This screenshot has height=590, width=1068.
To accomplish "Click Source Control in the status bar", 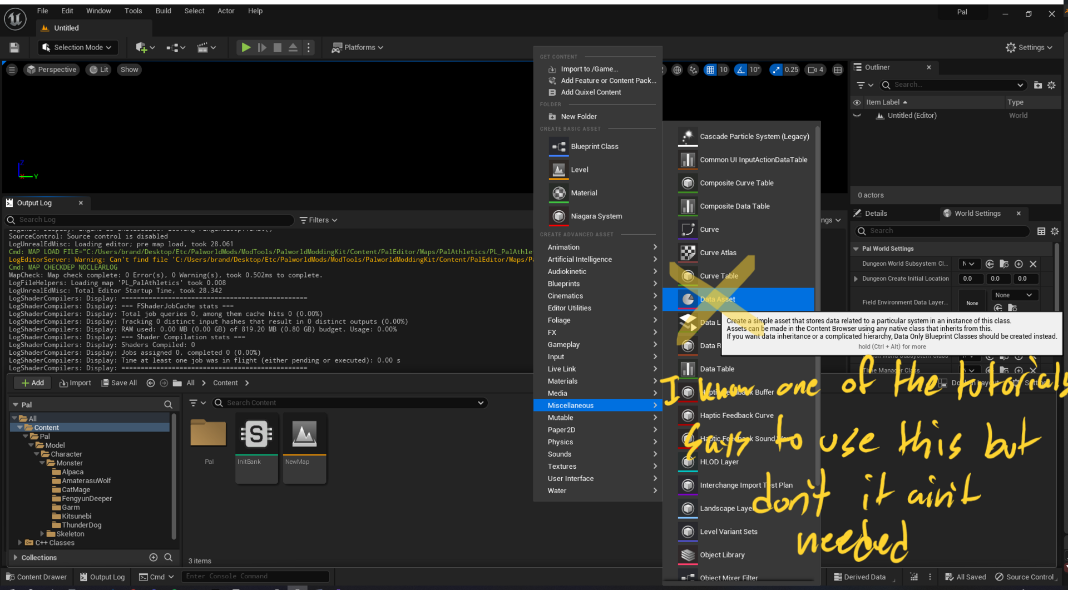I will (1025, 577).
